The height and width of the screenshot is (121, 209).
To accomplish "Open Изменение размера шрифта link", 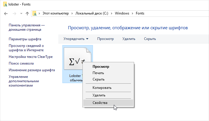I will (32, 70).
